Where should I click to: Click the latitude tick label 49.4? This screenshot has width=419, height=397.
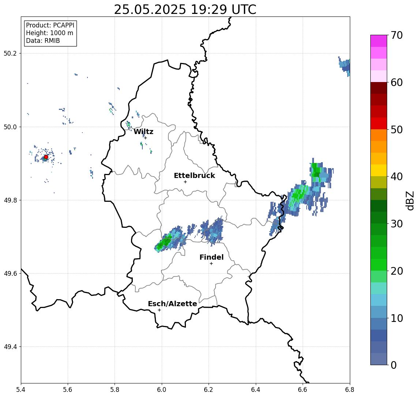[10, 347]
